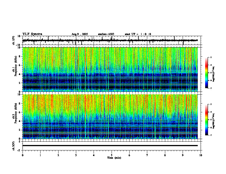The height and width of the screenshot is (174, 226).
Task: Click the "7" tick on the time axis
Action: click(x=147, y=155)
